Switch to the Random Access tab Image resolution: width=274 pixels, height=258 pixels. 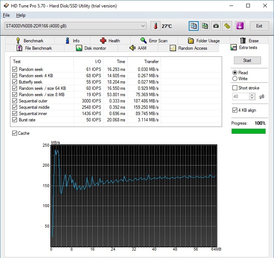click(188, 48)
